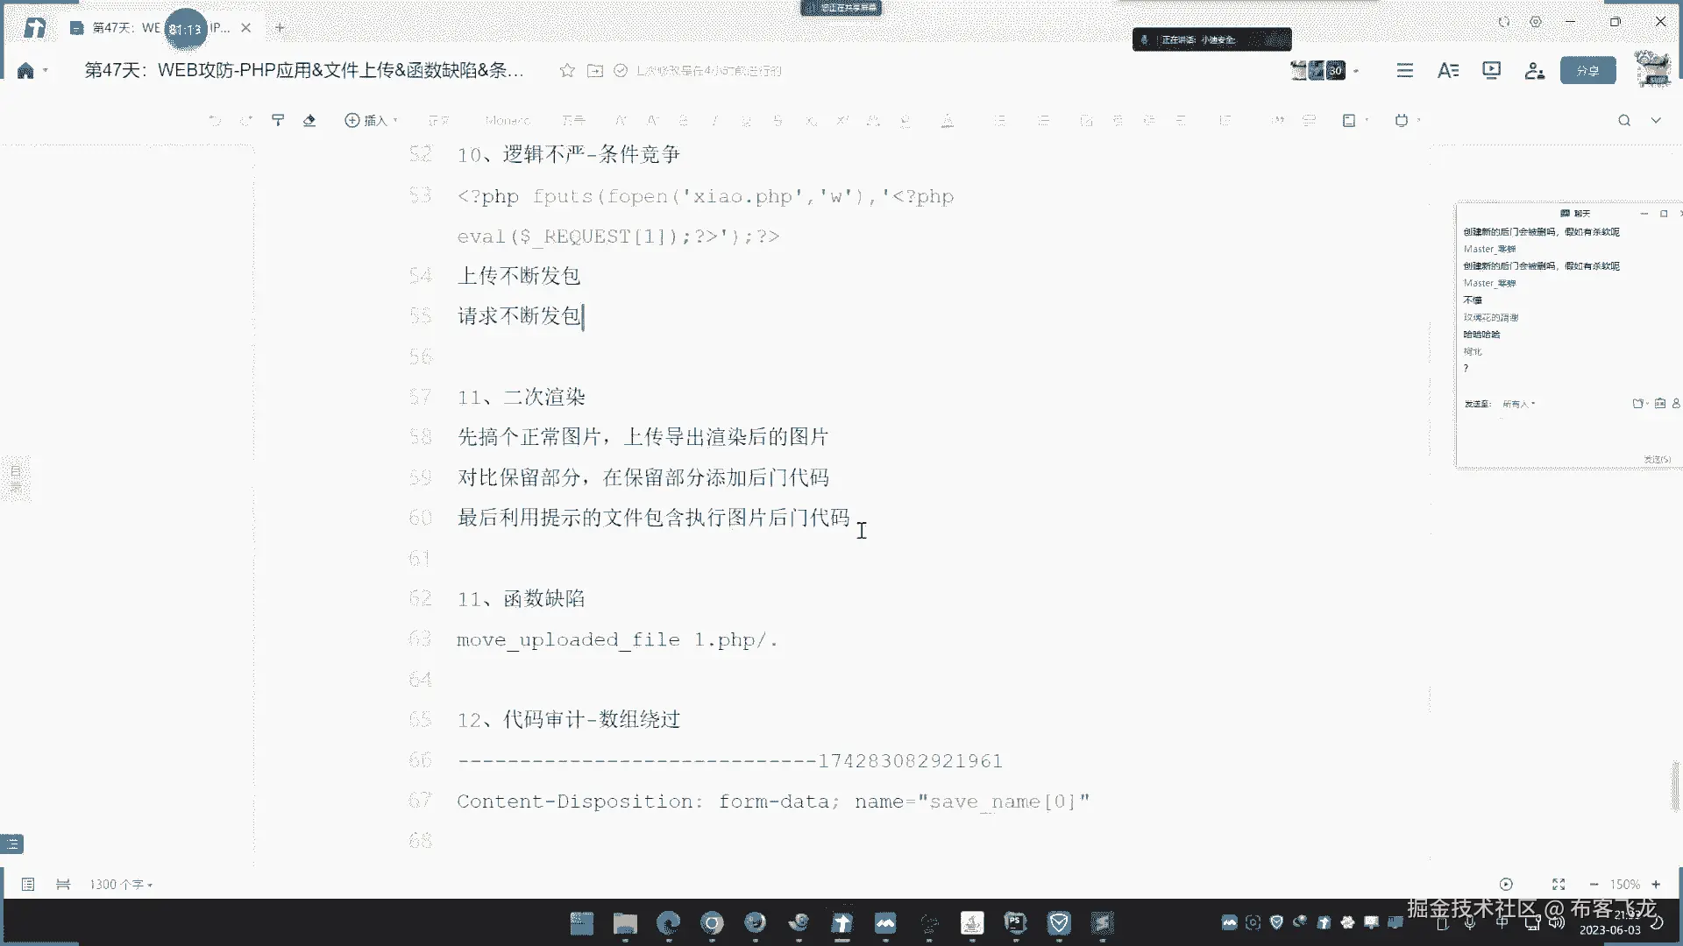
Task: Click the collaborators person icon
Action: [x=1534, y=70]
